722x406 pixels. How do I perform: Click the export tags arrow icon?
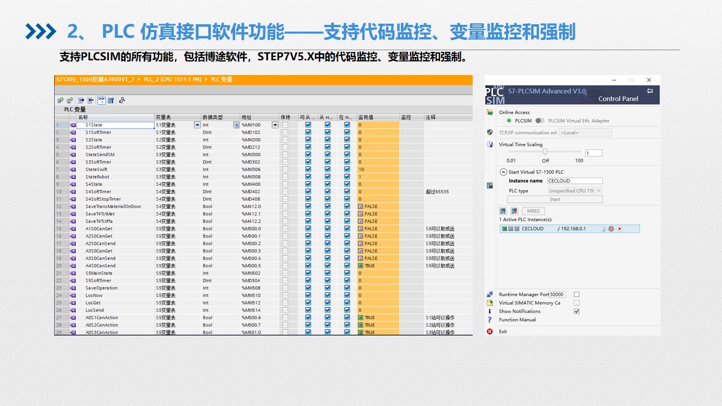(81, 100)
